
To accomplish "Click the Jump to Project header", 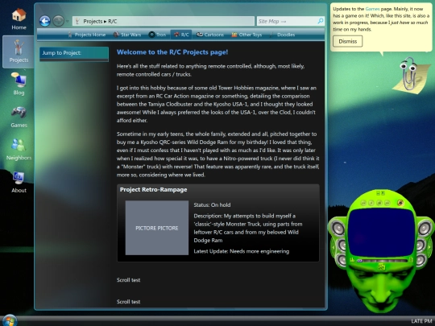I will [x=74, y=53].
